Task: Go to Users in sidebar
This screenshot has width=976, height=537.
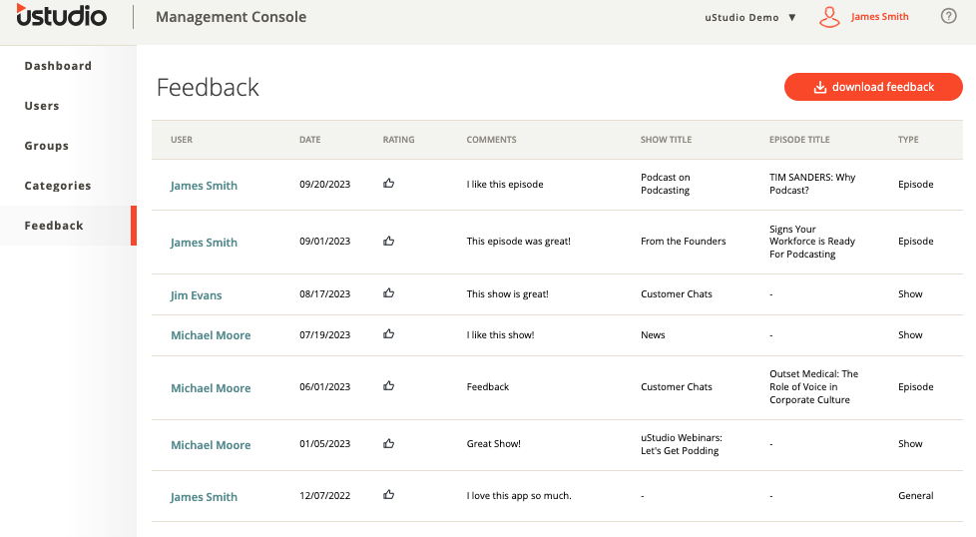Action: click(42, 106)
